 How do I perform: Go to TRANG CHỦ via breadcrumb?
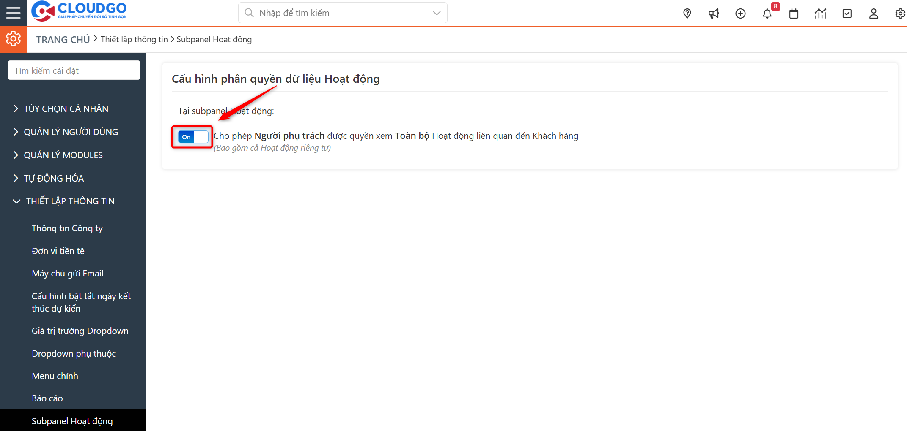pyautogui.click(x=63, y=39)
